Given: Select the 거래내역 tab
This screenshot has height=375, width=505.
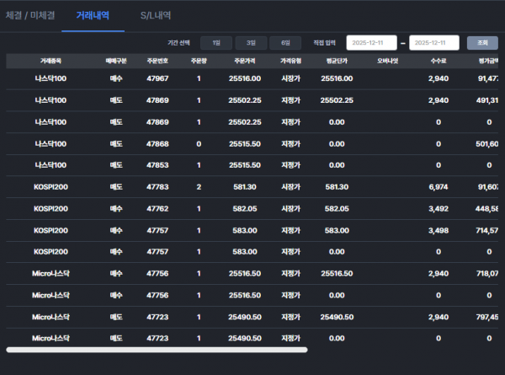Looking at the screenshot, I should click(93, 15).
